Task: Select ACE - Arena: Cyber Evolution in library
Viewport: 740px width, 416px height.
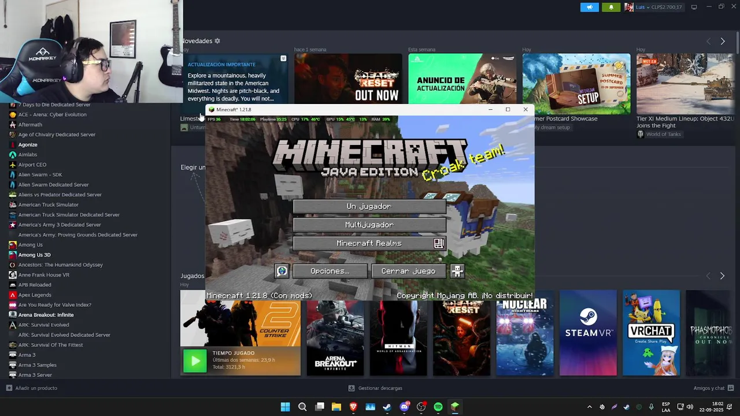Action: click(x=52, y=114)
